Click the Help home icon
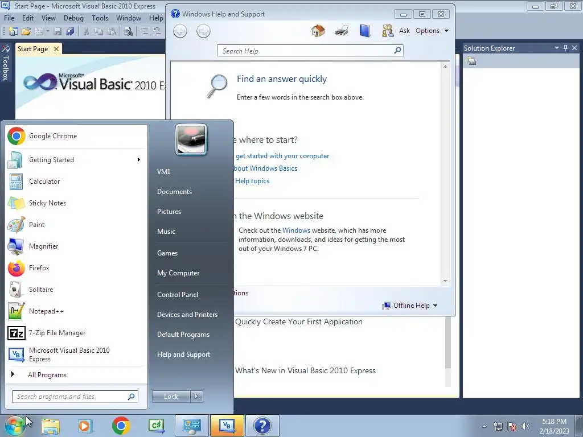Image resolution: width=583 pixels, height=437 pixels. click(318, 31)
